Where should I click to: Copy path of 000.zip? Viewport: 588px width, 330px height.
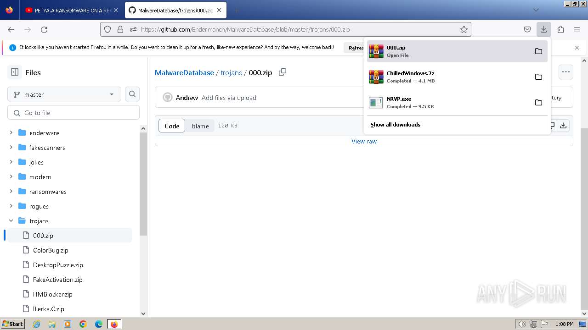[x=283, y=72]
